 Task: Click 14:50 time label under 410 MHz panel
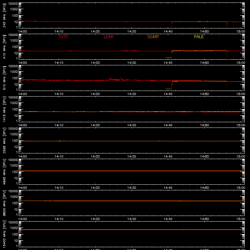pyautogui.click(x=204, y=63)
